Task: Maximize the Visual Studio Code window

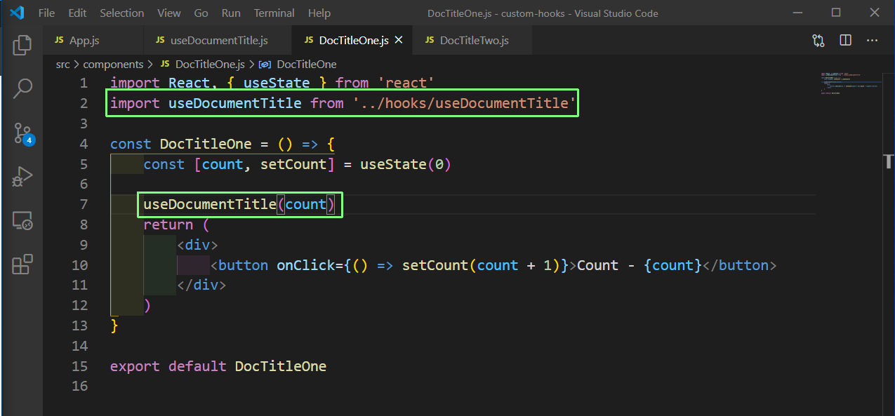Action: (835, 13)
